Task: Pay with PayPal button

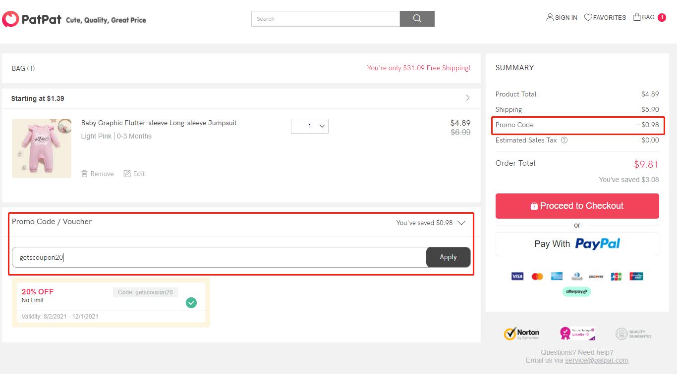Action: click(577, 244)
